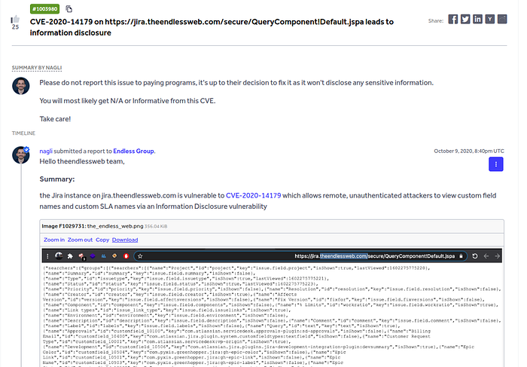Copy report ID with clipboard icon
527x367 pixels.
69,9
